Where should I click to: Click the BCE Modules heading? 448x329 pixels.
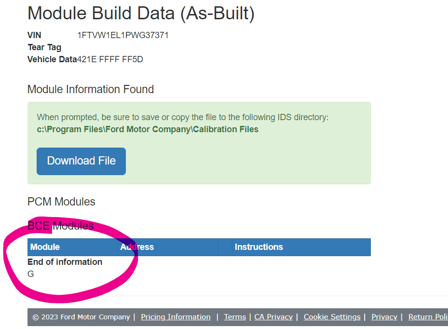60,225
